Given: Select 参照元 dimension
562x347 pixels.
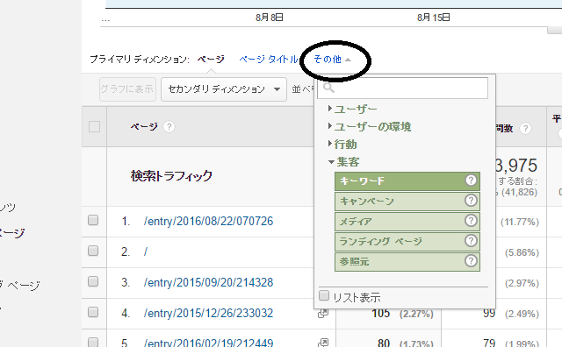Looking at the screenshot, I should 407,261.
